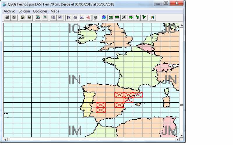Click the yellow arrow exit icon

tap(152, 17)
